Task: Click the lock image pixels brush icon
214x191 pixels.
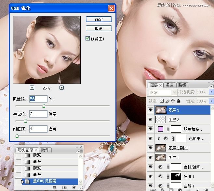Action: click(167, 101)
